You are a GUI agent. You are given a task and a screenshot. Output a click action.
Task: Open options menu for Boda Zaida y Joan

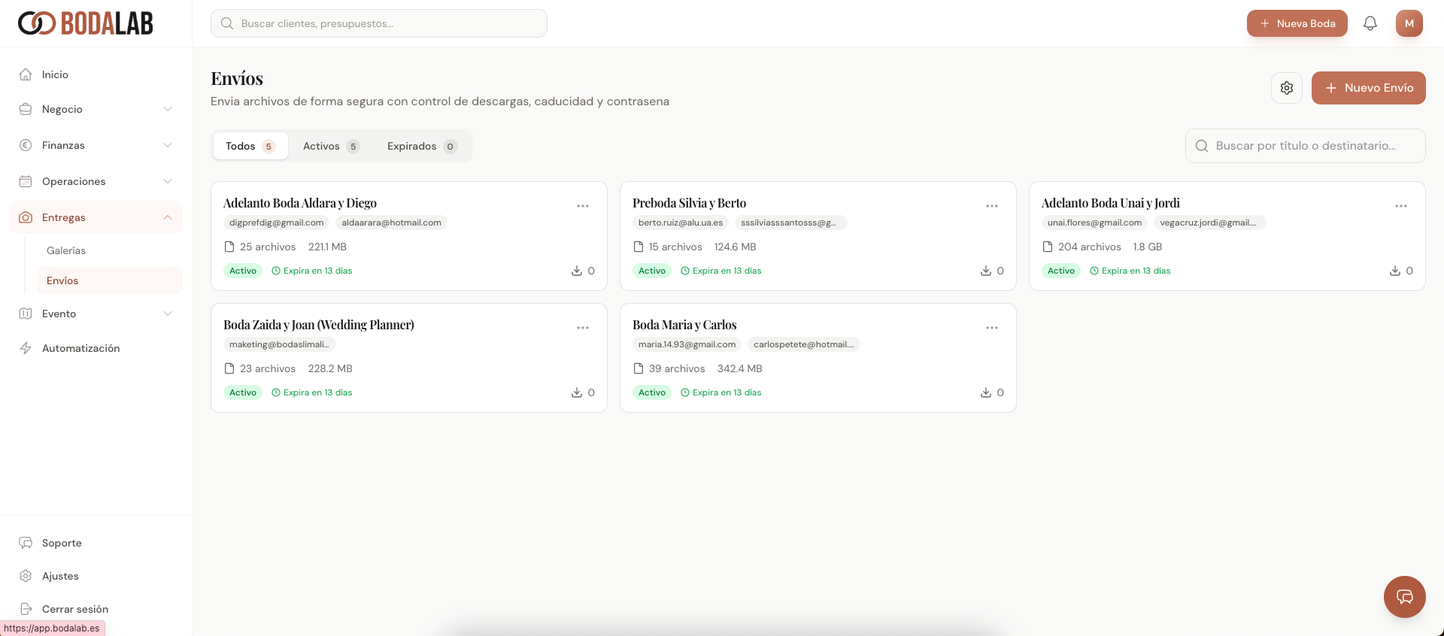pyautogui.click(x=582, y=328)
